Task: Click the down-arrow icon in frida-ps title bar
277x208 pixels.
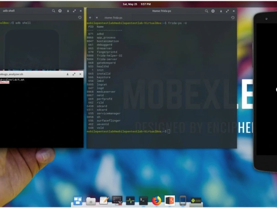Action: point(221,11)
